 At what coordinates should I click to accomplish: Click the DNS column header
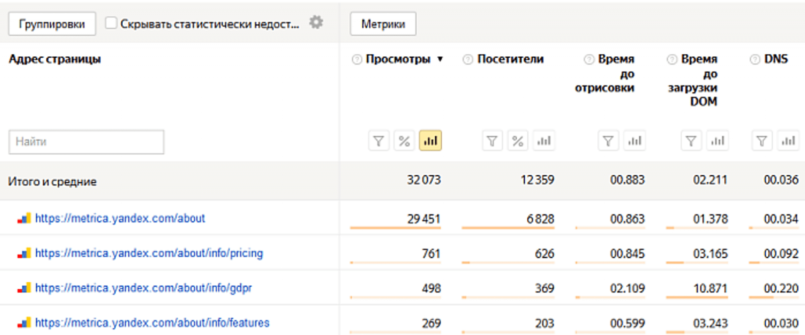pos(776,59)
